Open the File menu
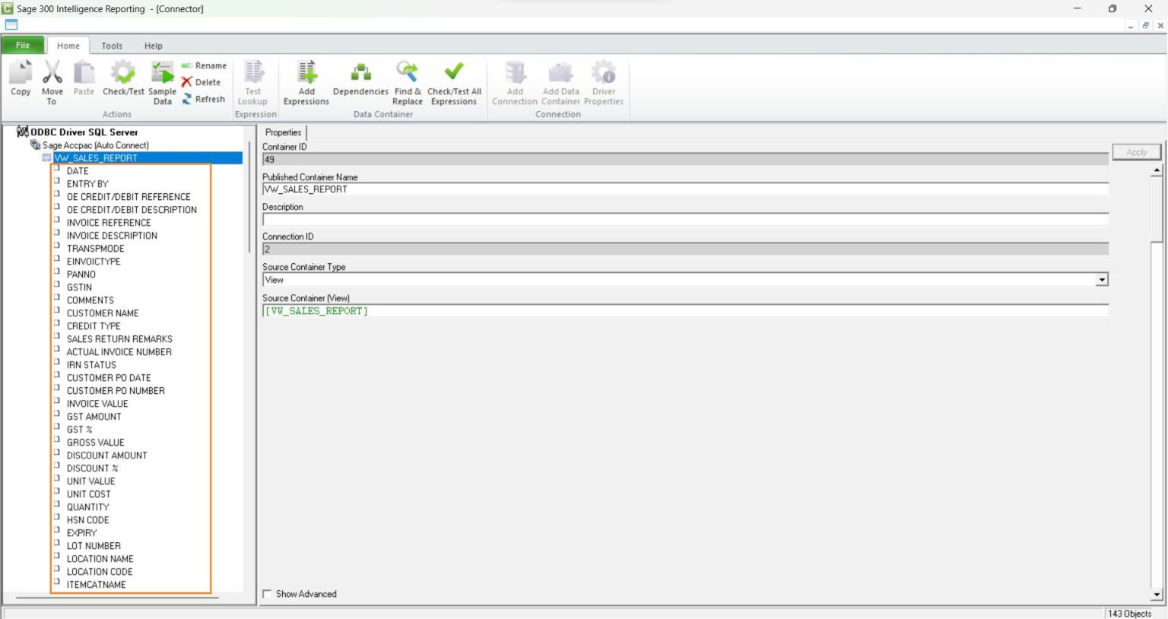 point(22,45)
